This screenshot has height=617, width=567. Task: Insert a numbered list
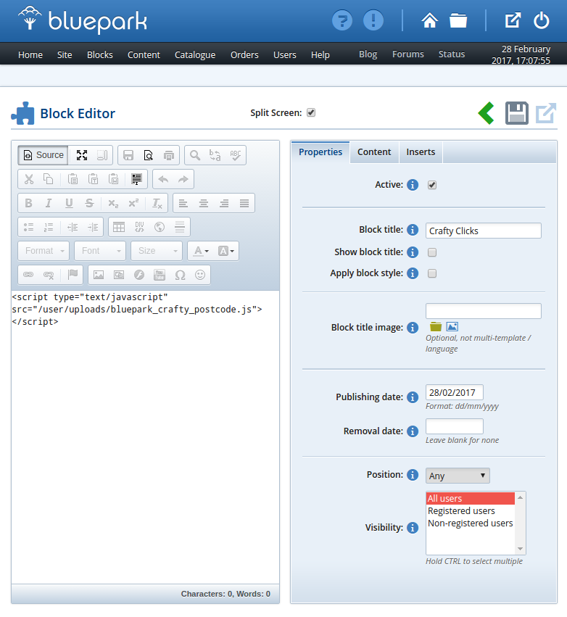49,227
